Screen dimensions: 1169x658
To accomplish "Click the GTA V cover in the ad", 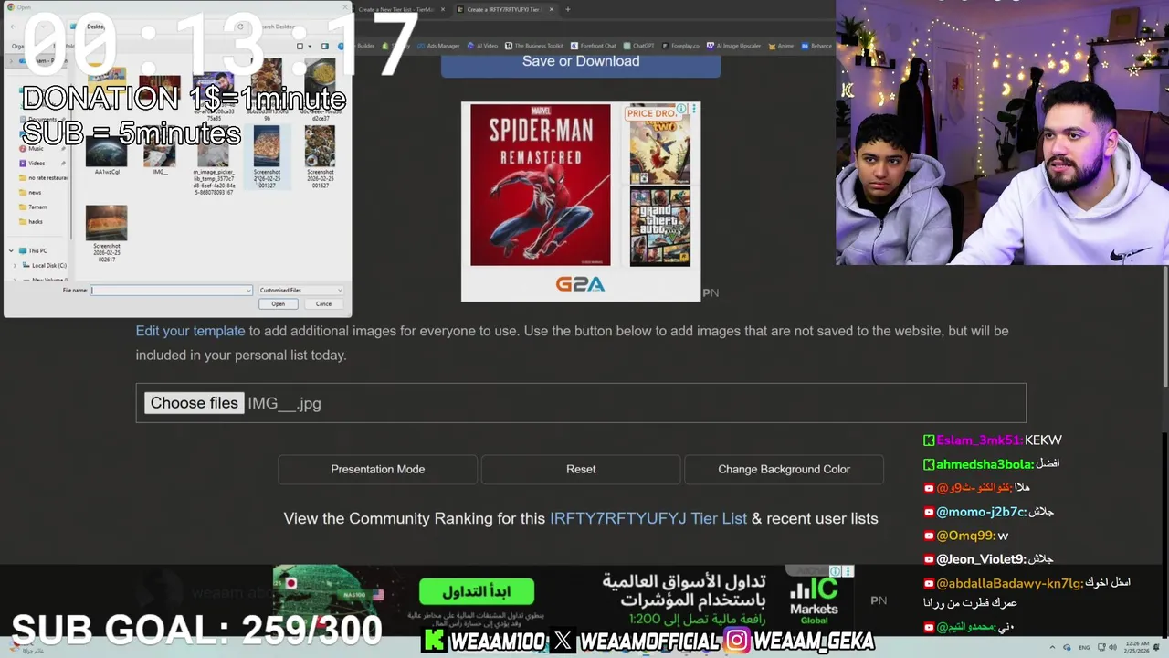I will pos(660,228).
